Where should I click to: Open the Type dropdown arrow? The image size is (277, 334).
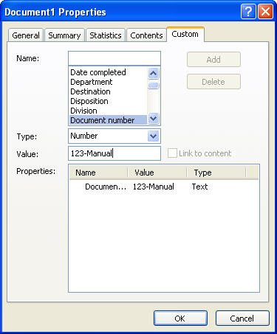tap(154, 136)
